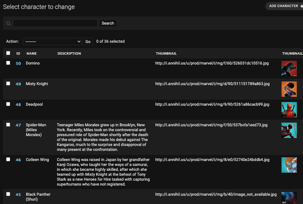Enable the checkbox on Misty Knight's row
Viewport: 303px width, 204px height.
point(8,83)
